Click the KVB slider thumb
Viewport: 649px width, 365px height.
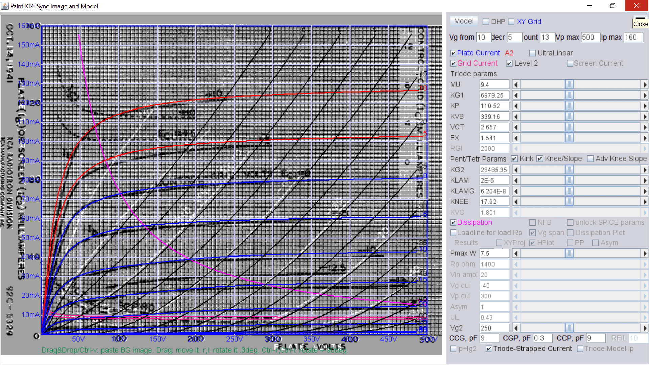[569, 117]
